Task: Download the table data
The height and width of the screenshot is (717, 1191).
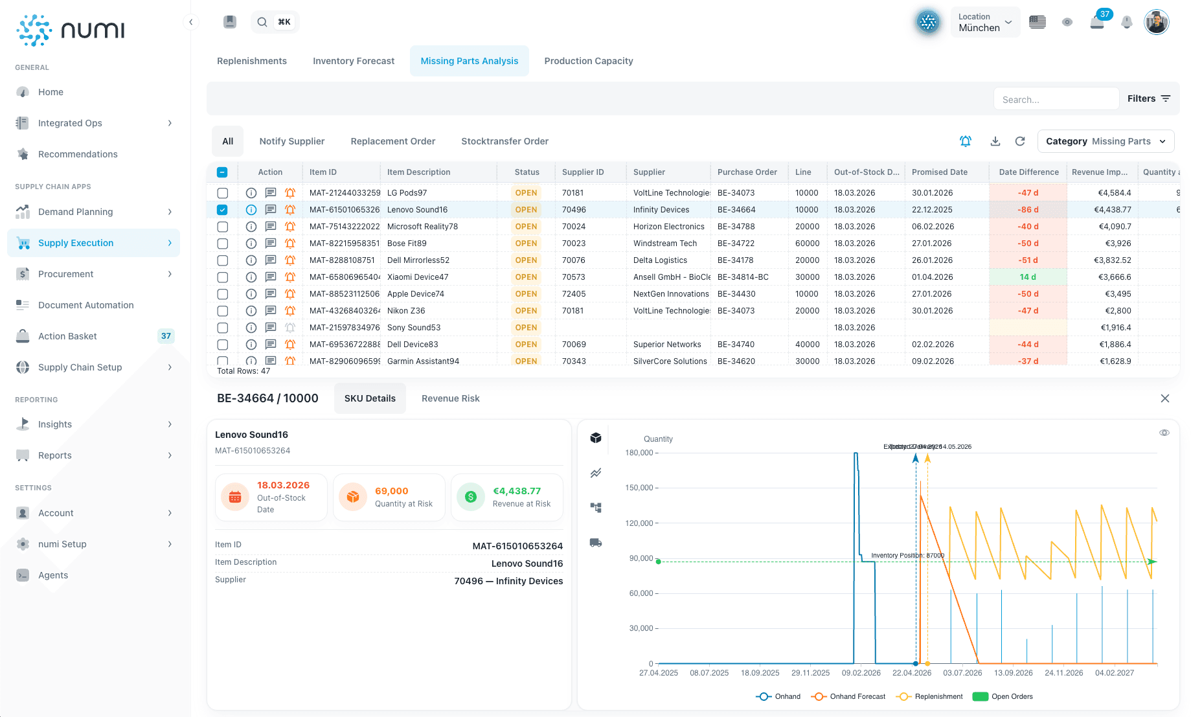Action: point(995,141)
